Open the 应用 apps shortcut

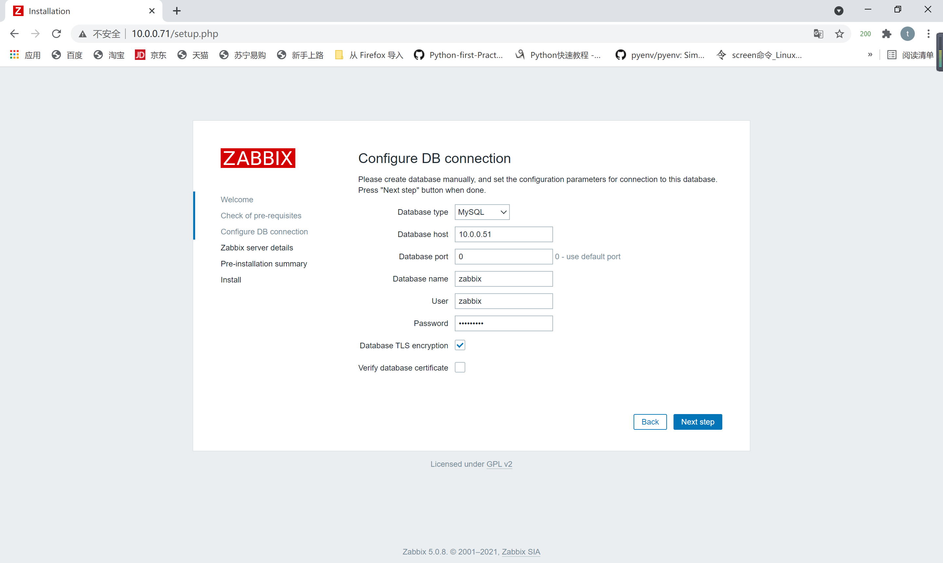[25, 55]
